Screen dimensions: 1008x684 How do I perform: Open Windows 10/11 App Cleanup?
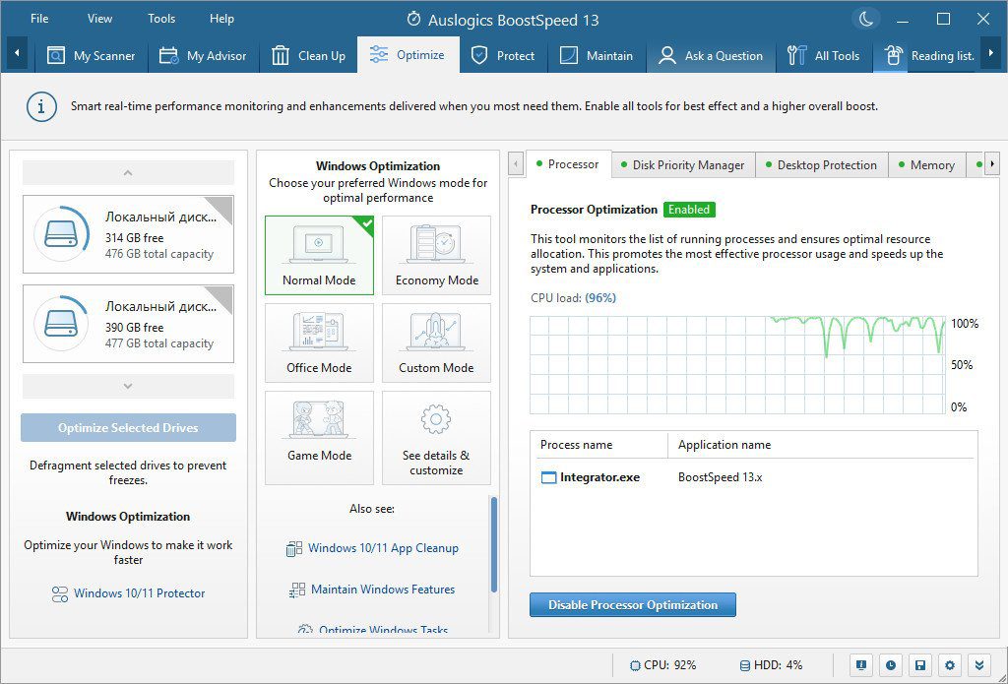(383, 548)
